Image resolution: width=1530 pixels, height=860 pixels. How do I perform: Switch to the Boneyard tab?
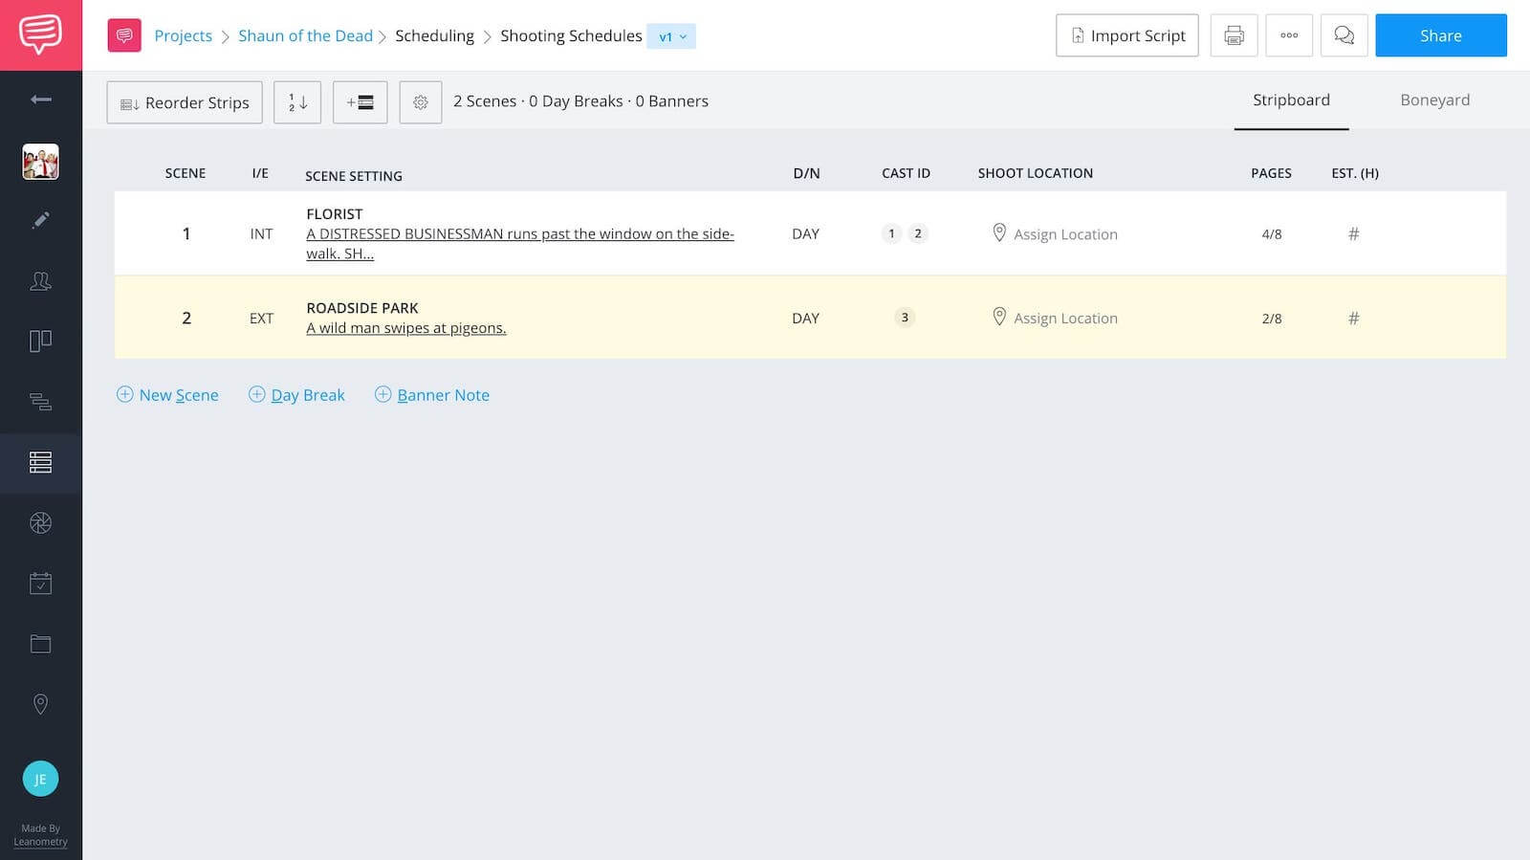[1434, 100]
